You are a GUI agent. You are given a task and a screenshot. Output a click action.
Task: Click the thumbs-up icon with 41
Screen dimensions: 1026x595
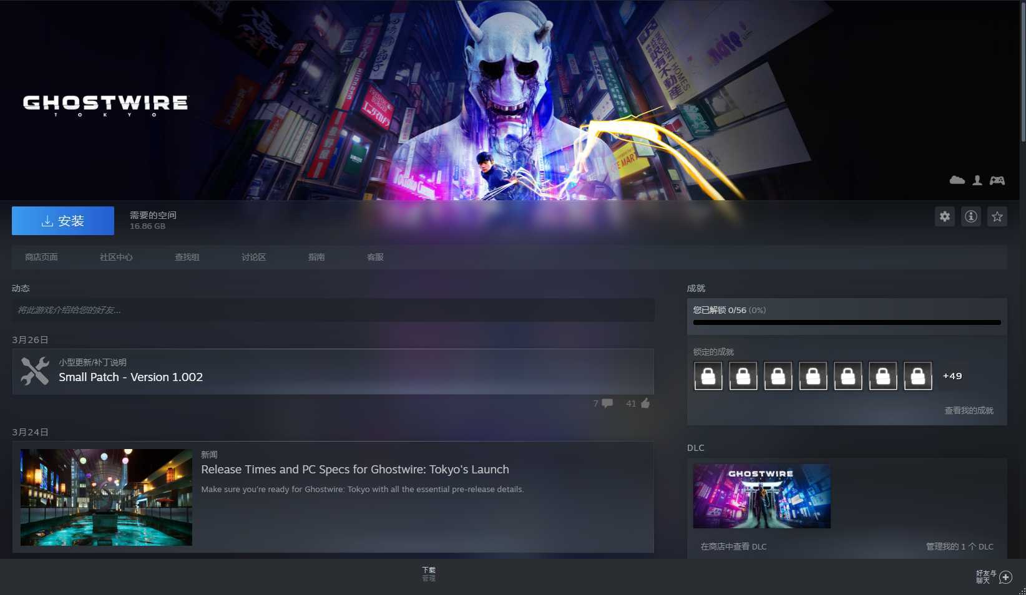click(x=645, y=403)
